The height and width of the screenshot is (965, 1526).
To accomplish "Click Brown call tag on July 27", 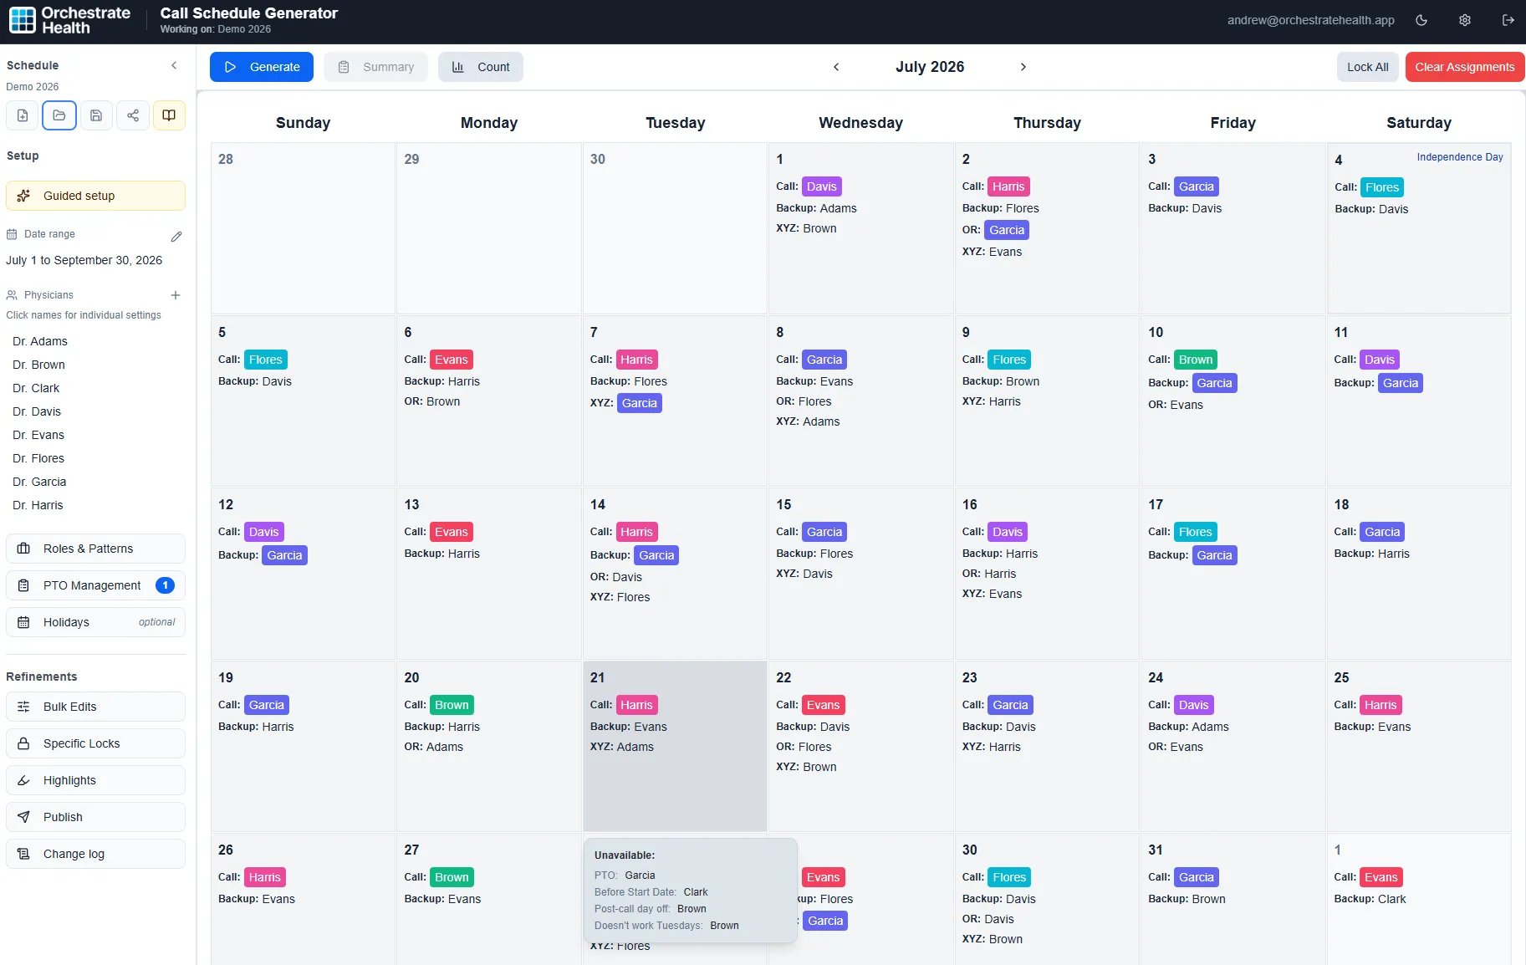I will click(452, 877).
